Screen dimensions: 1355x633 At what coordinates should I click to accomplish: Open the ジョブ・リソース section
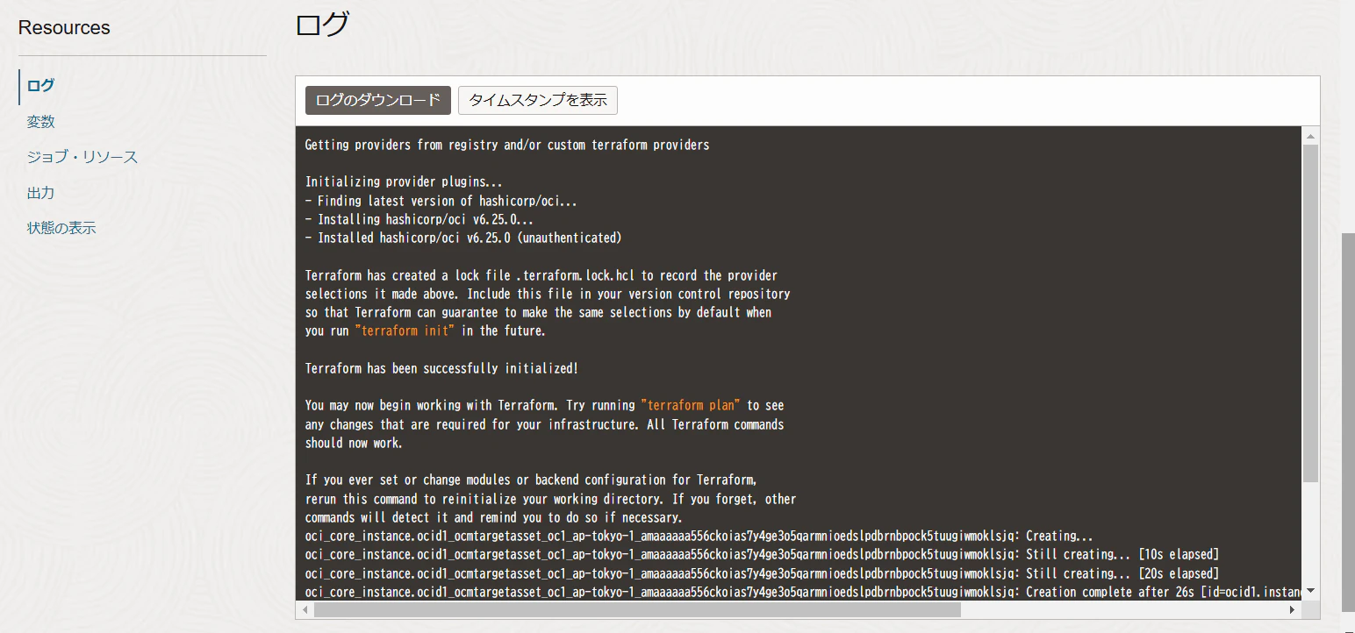(82, 158)
